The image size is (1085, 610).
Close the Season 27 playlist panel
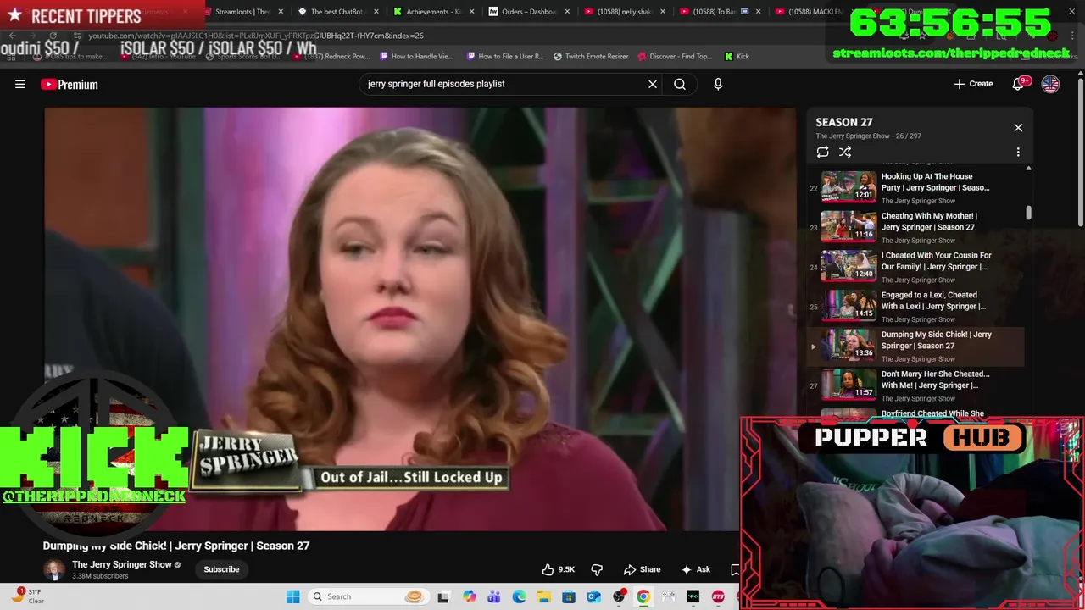click(x=1018, y=128)
